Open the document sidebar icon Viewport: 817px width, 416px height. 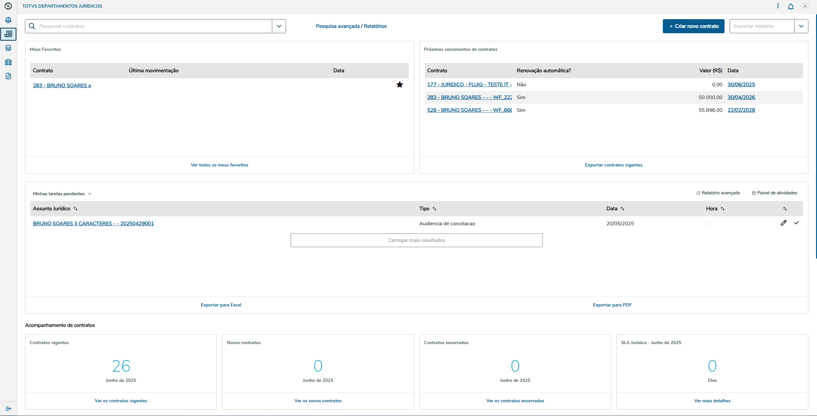pos(8,76)
